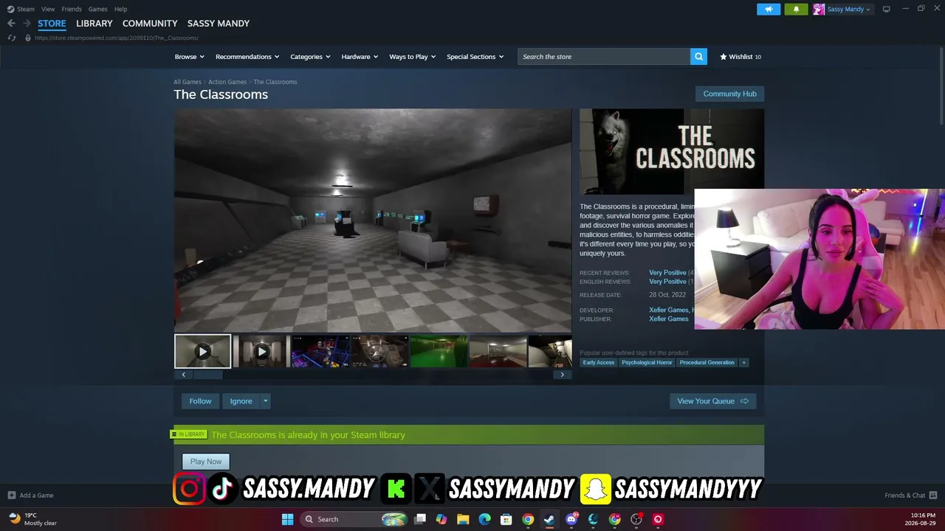This screenshot has width=945, height=531.
Task: Click the weather widget on the taskbar
Action: pos(33,519)
